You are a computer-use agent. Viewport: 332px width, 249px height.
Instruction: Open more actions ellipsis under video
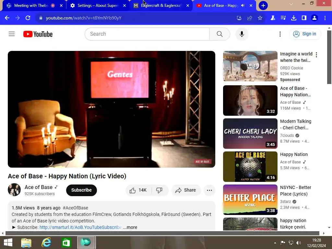pyautogui.click(x=209, y=190)
